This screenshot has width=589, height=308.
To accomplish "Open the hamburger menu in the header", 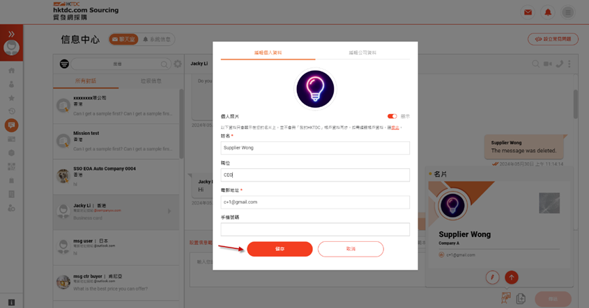I will [568, 13].
